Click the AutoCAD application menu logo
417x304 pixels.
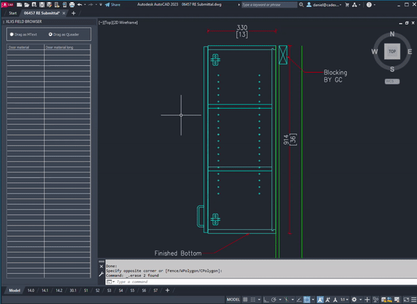pyautogui.click(x=8, y=4)
